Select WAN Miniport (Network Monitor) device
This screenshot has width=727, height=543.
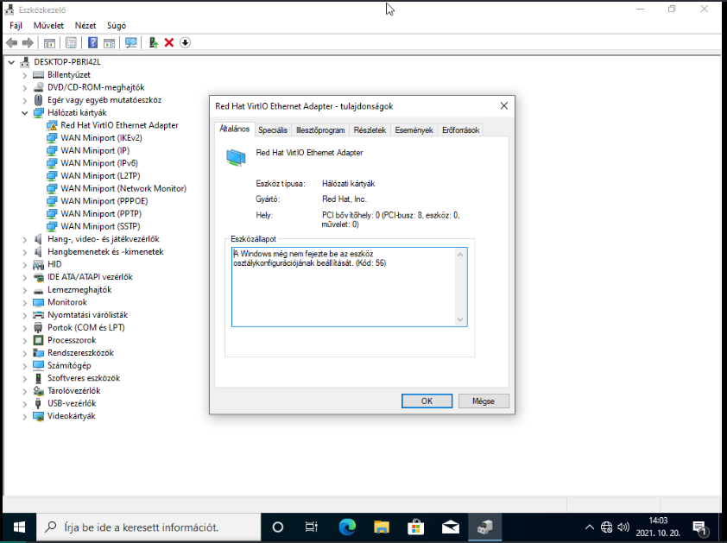123,188
